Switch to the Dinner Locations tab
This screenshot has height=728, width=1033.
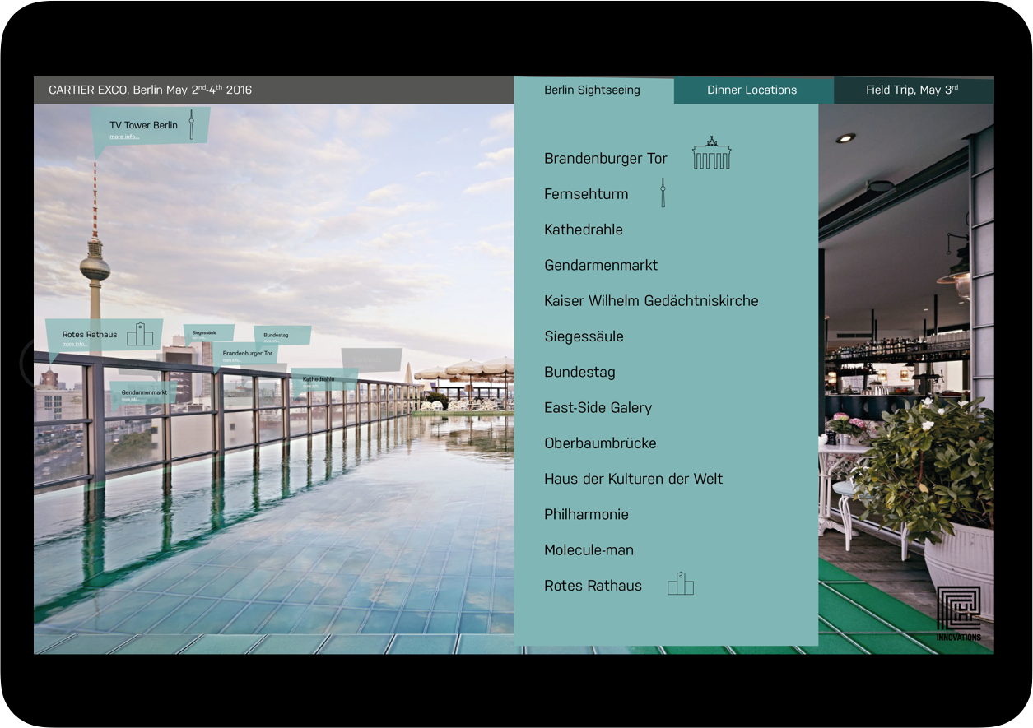(752, 90)
